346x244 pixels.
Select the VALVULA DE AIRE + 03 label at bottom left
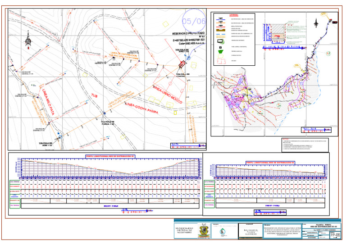(46, 144)
